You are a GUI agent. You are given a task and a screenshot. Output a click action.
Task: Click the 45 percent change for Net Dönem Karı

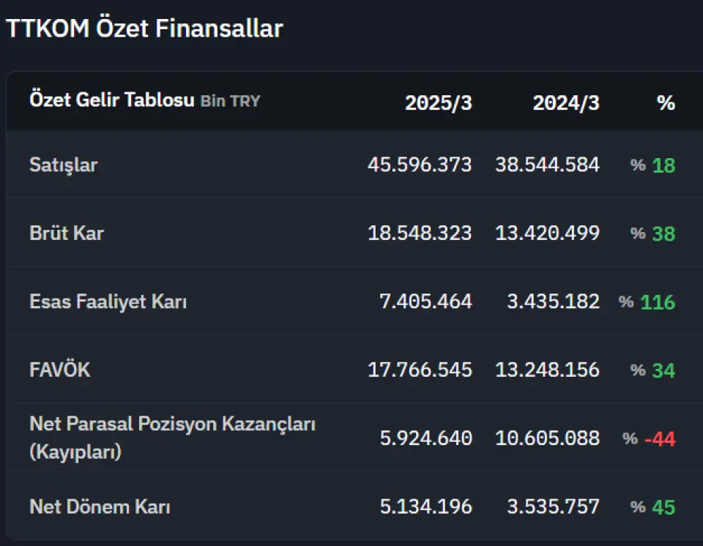point(663,507)
